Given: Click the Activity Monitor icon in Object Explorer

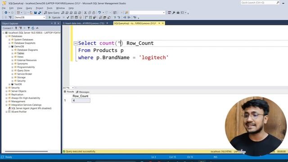Looking at the screenshot, I should pos(37,28).
